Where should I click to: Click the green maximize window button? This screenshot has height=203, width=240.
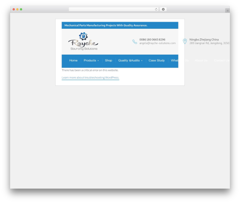pyautogui.click(x=21, y=10)
